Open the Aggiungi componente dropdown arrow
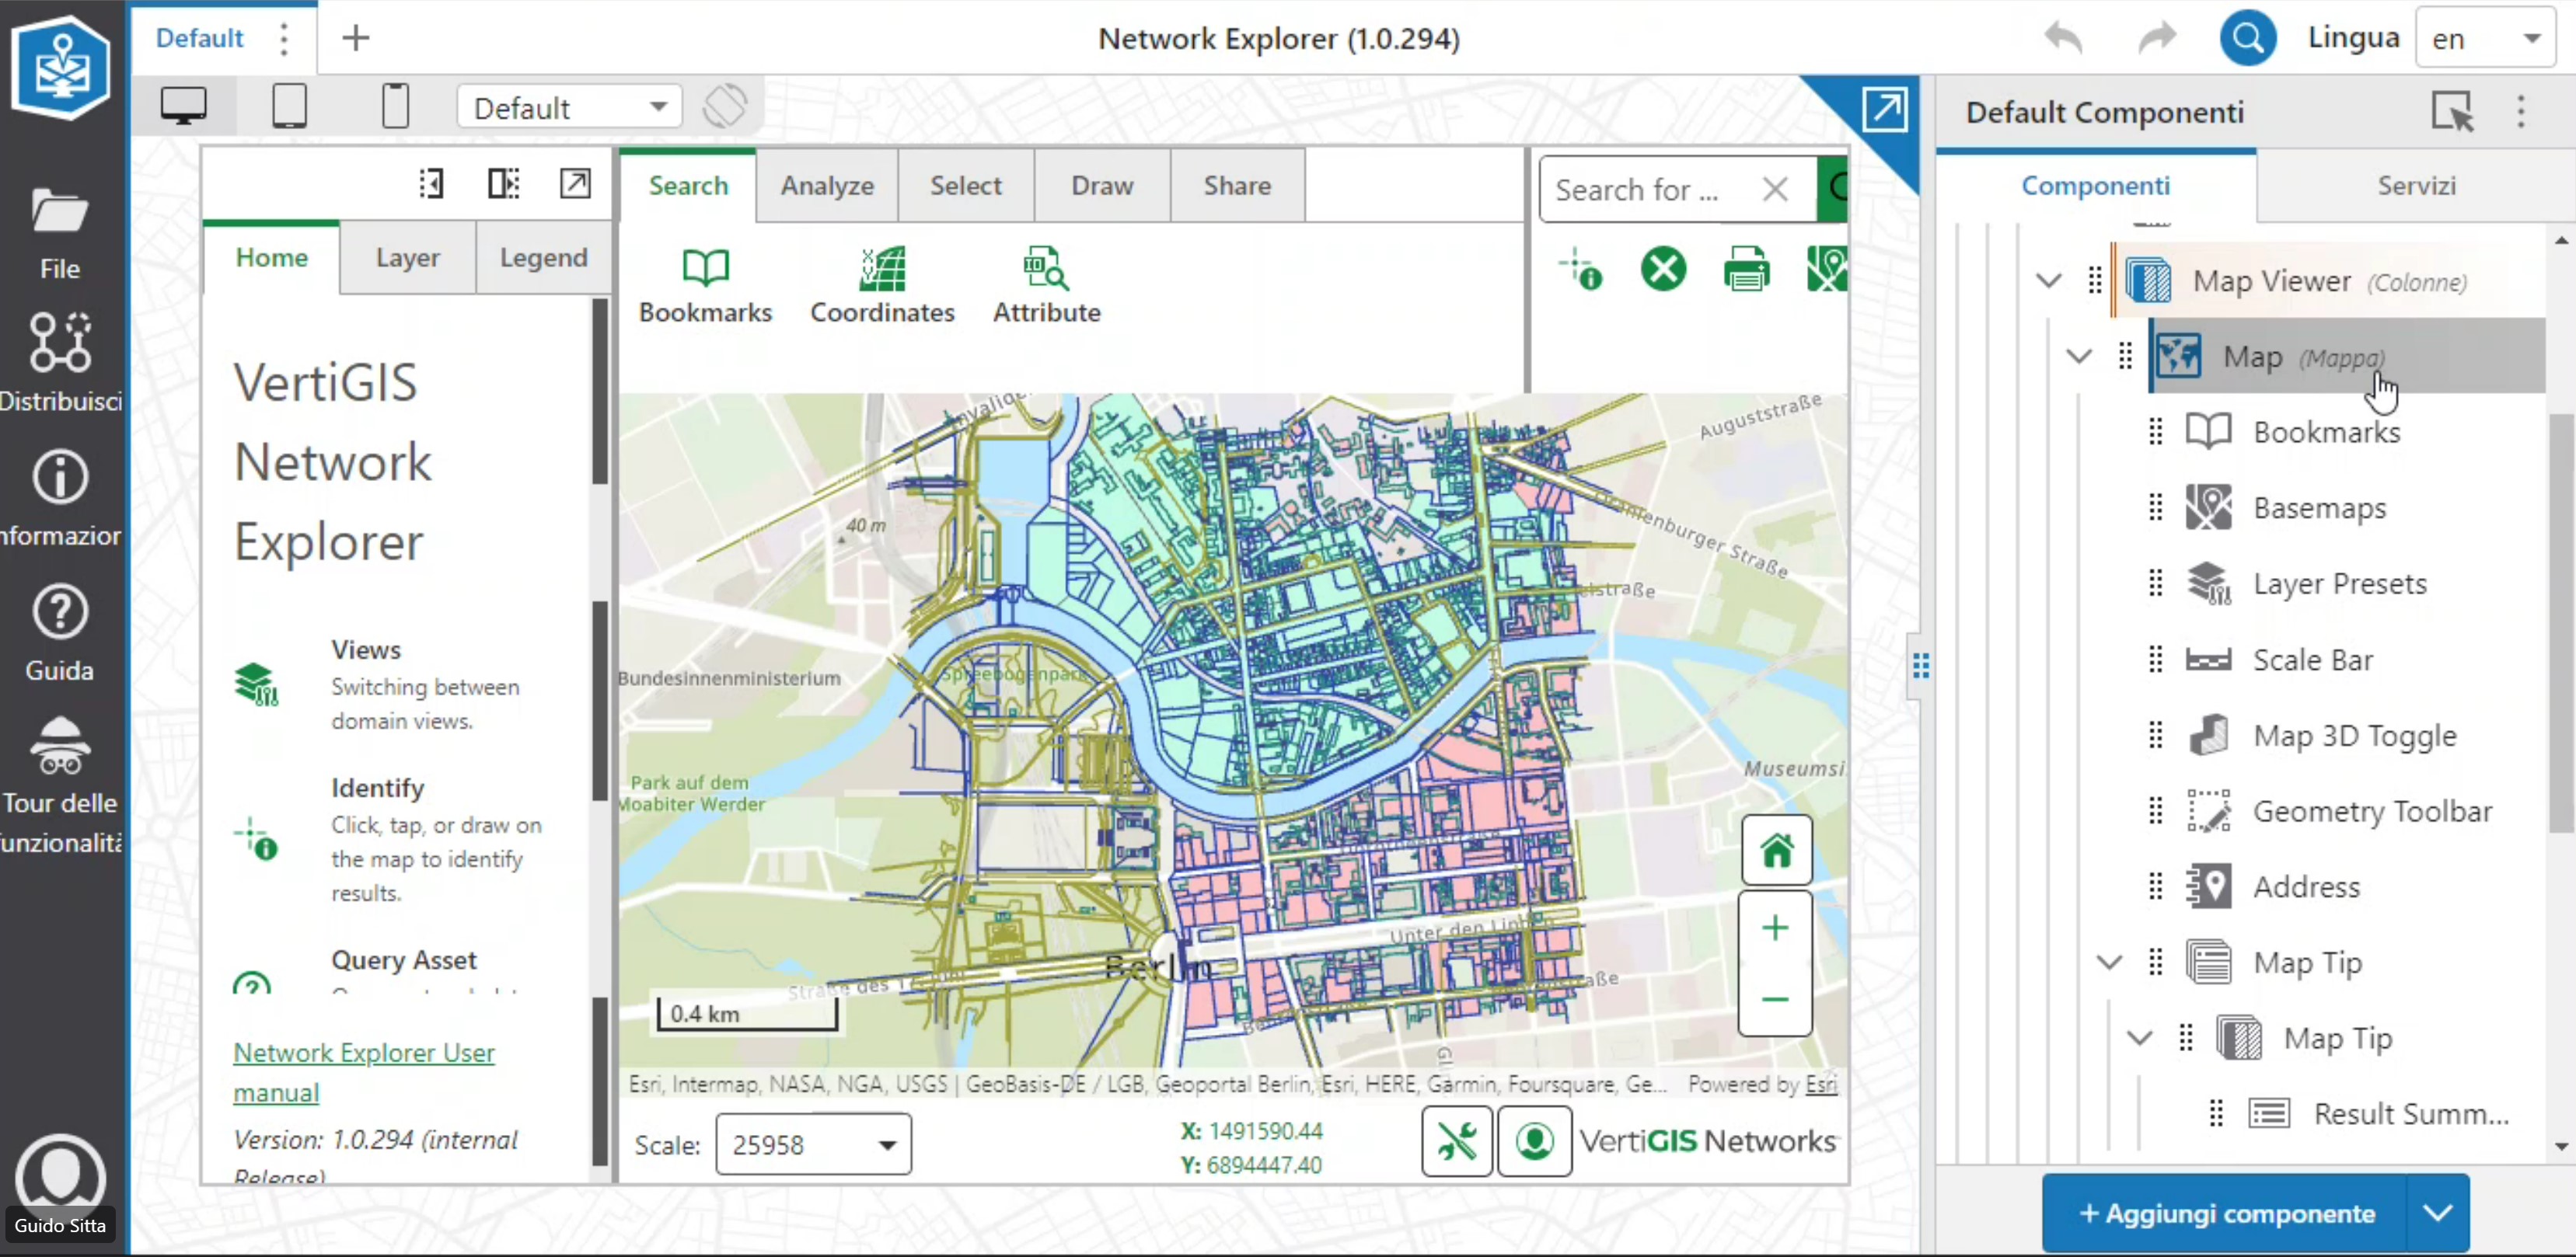The width and height of the screenshot is (2576, 1257). coord(2438,1213)
